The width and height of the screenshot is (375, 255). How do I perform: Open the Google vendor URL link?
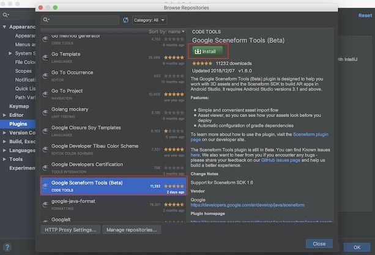point(248,205)
